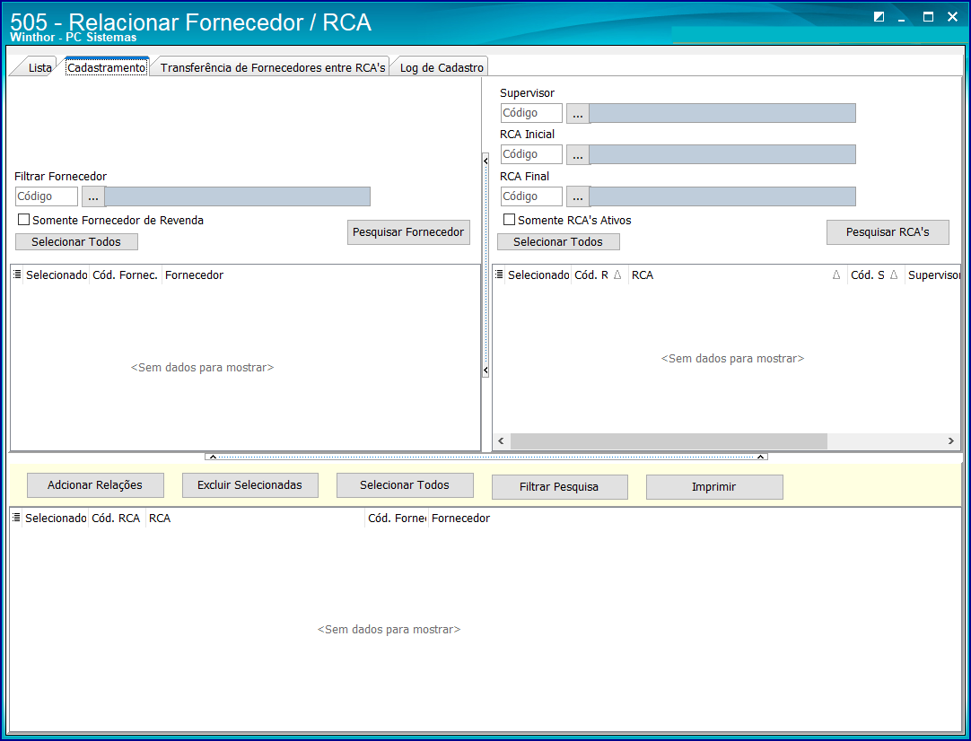Open the RCA Inicial lookup ellipsis button
The image size is (971, 741).
(x=578, y=155)
